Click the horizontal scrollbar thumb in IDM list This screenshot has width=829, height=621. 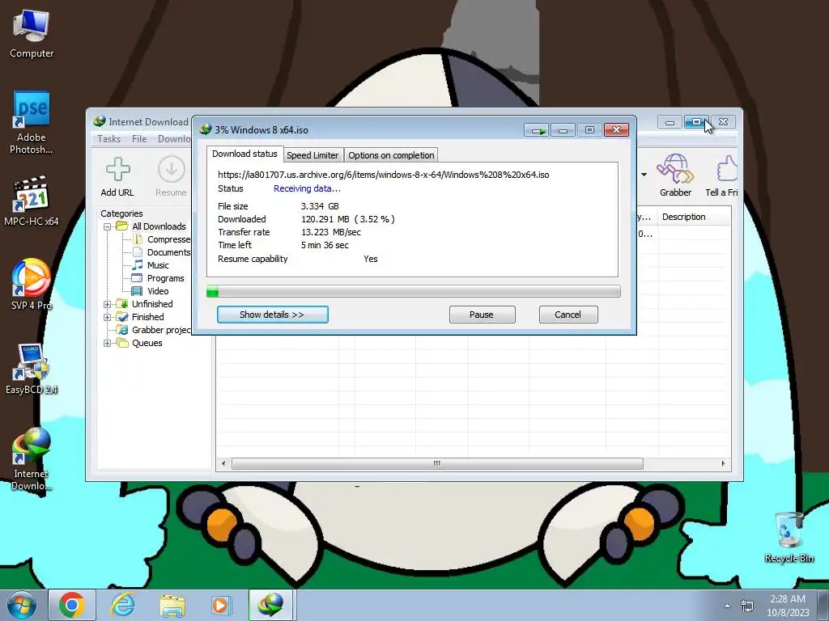tap(437, 463)
